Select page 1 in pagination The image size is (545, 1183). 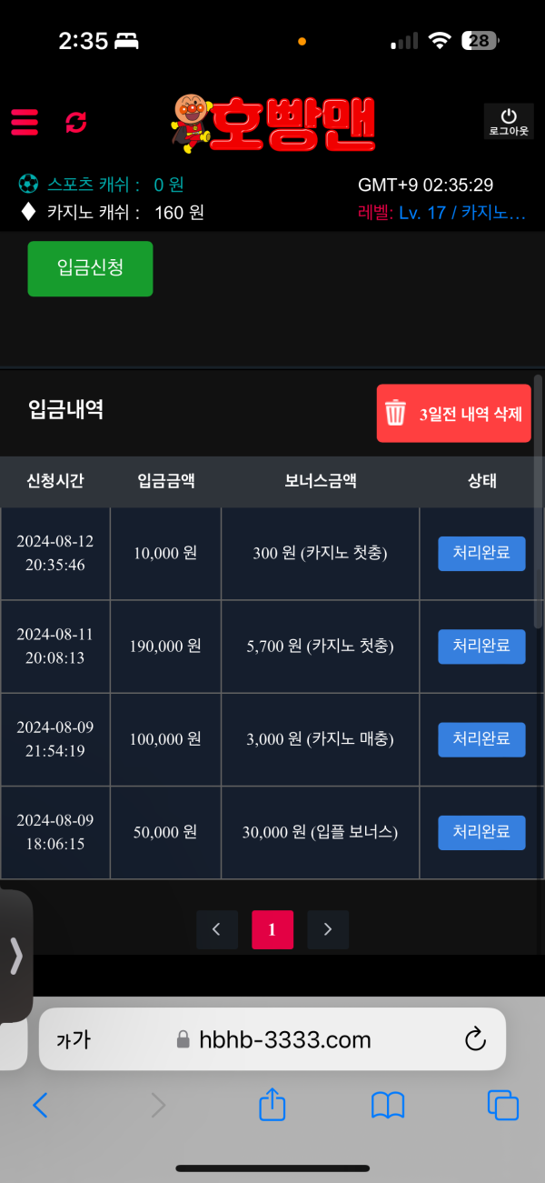coord(272,929)
